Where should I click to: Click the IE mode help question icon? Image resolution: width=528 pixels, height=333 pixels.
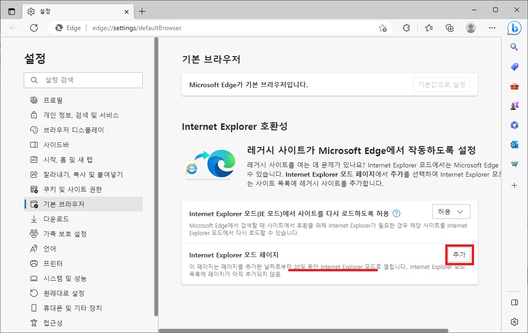pyautogui.click(x=396, y=213)
